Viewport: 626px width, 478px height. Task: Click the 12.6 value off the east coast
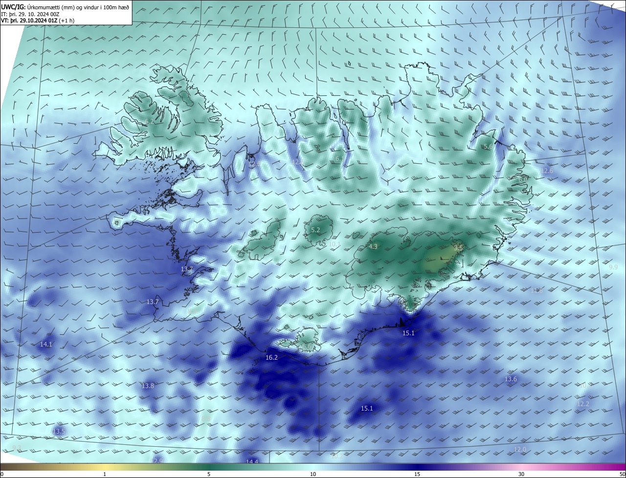tap(547, 171)
